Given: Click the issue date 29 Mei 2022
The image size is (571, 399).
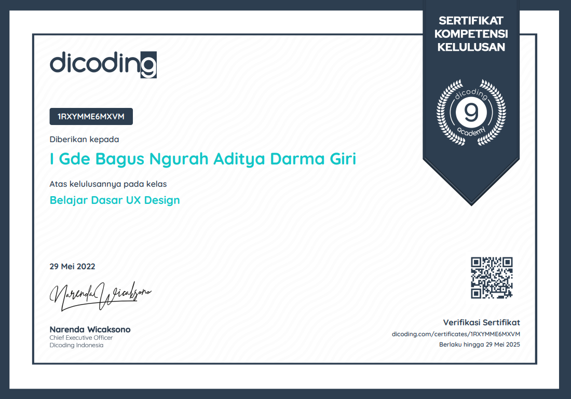Looking at the screenshot, I should click(x=72, y=267).
